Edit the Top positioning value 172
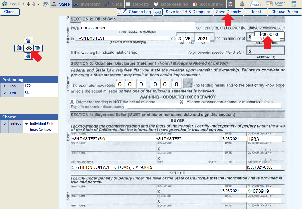The width and height of the screenshot is (302, 209). click(41, 86)
